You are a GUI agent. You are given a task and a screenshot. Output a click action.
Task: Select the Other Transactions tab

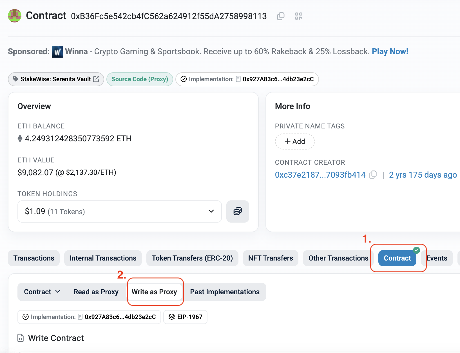[338, 258]
